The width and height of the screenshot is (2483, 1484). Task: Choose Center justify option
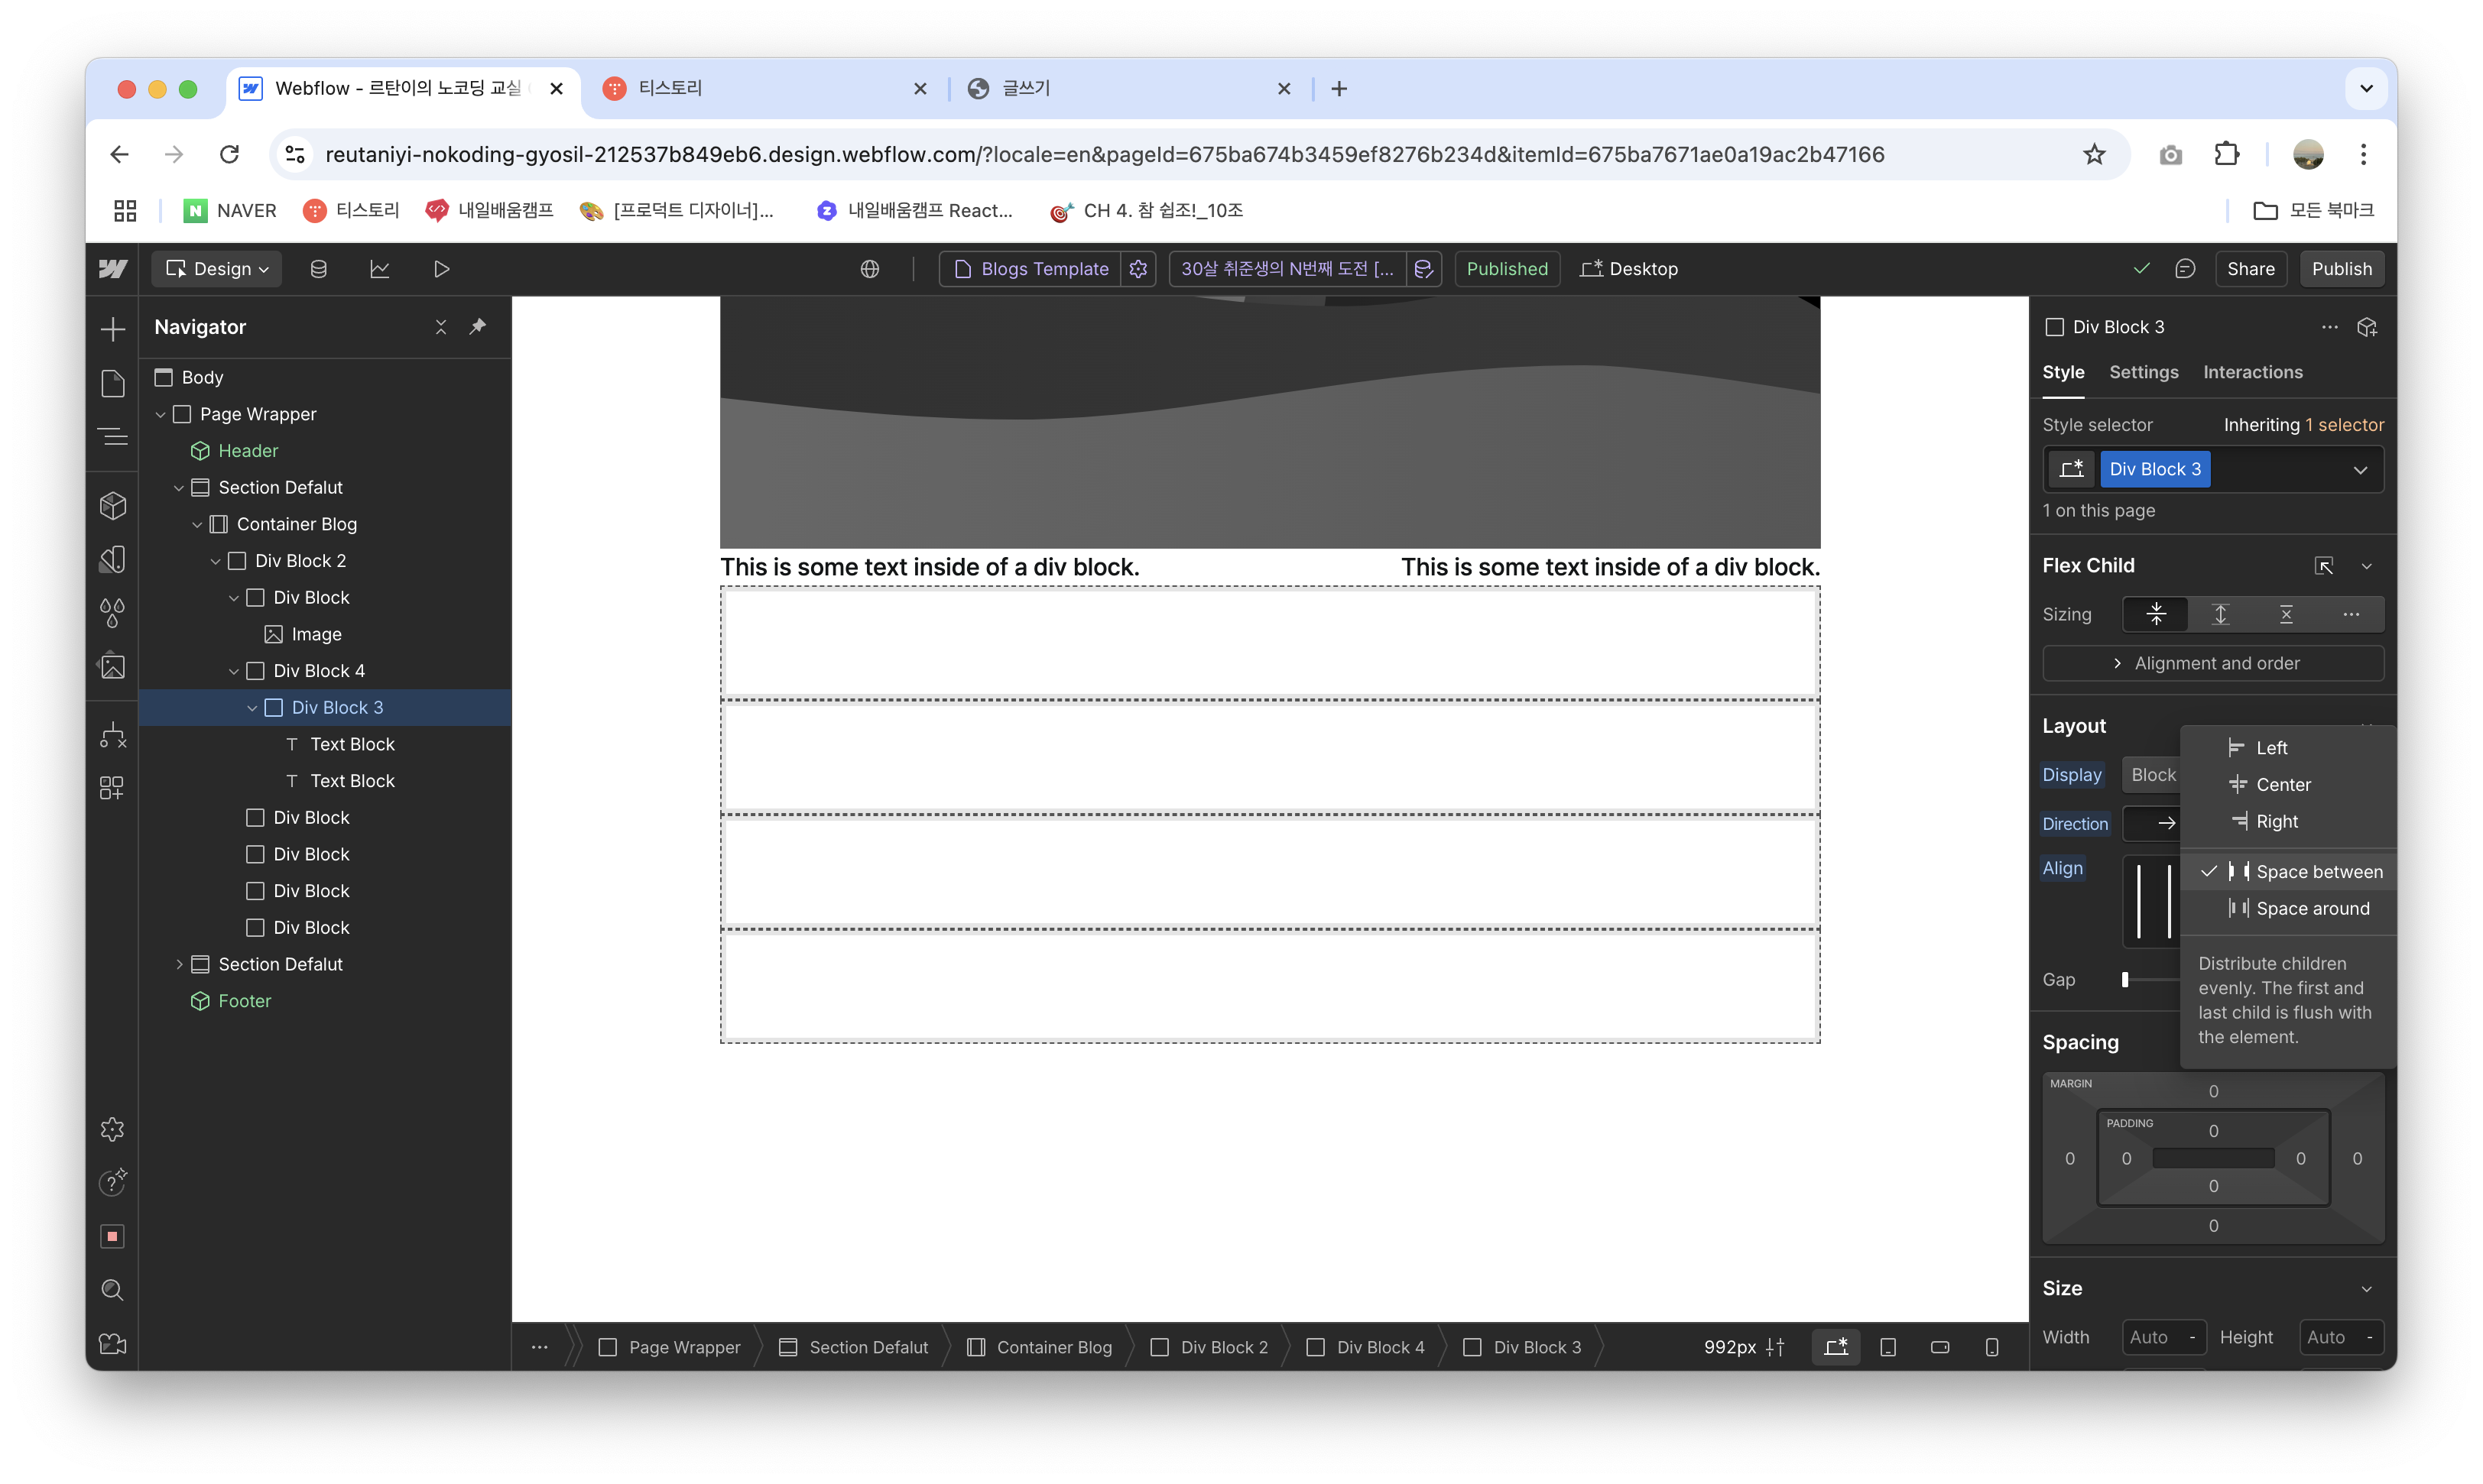pos(2287,785)
